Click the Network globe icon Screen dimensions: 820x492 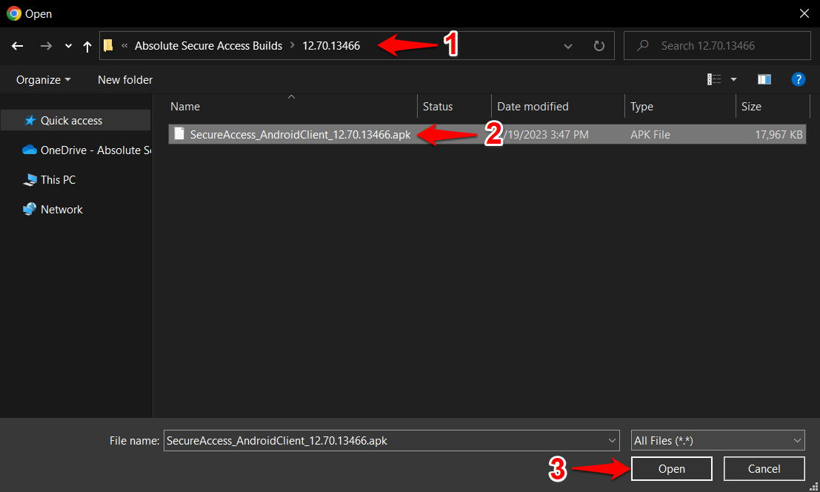[x=30, y=209]
